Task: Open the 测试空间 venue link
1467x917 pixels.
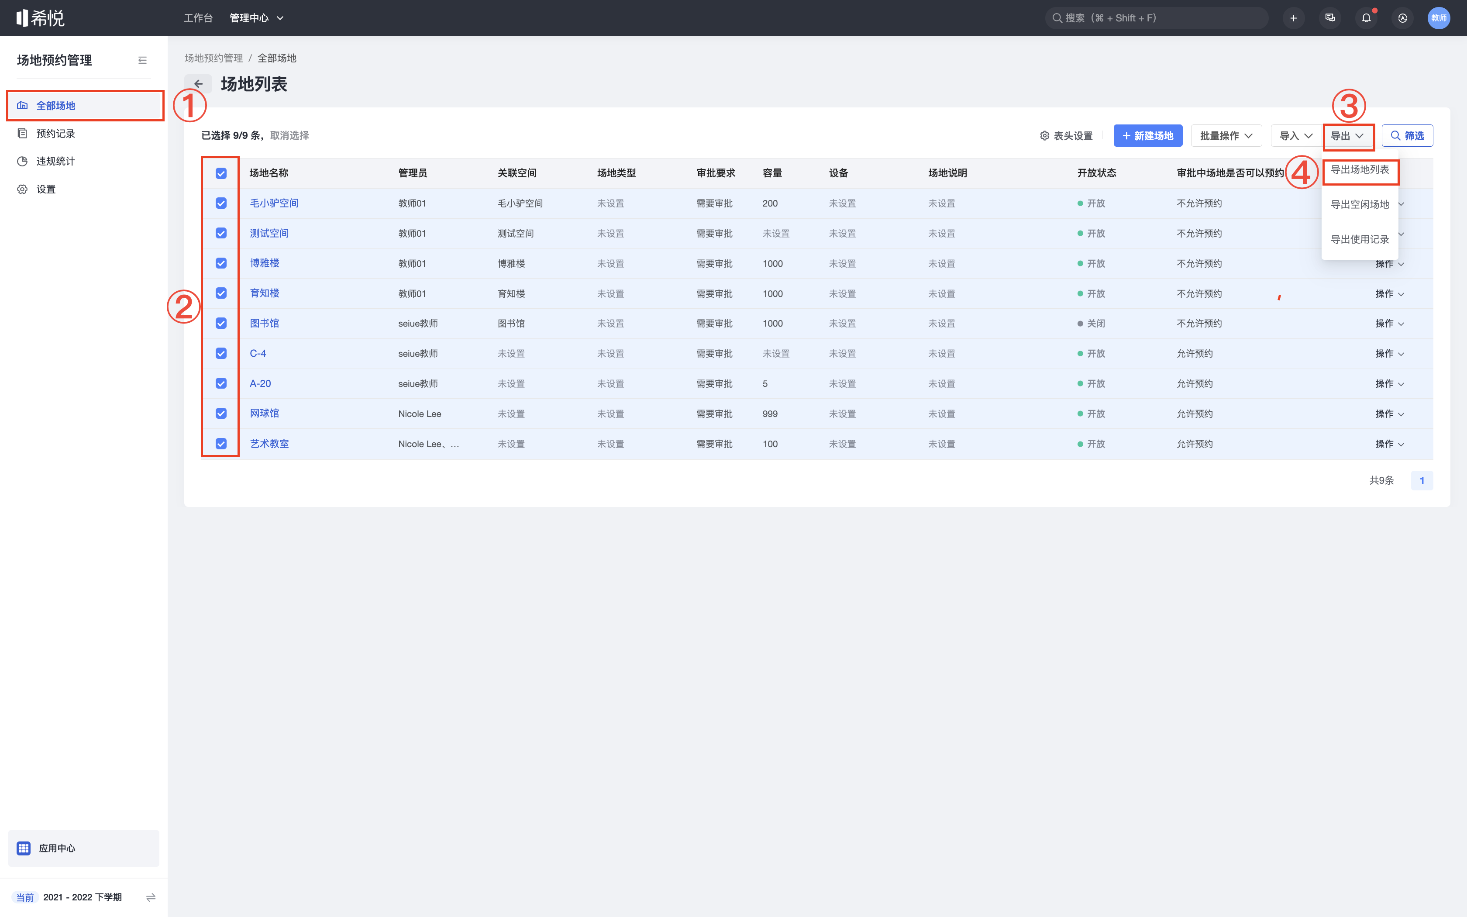Action: pyautogui.click(x=269, y=234)
